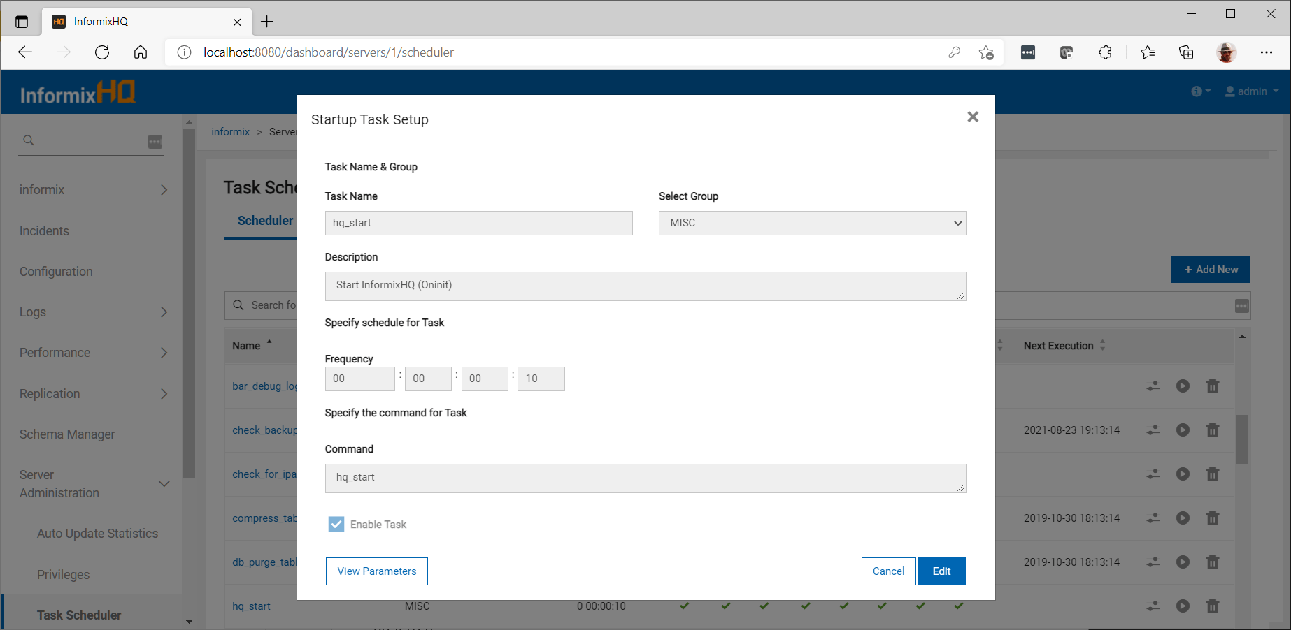
Task: Open the admin user menu
Action: coord(1252,91)
